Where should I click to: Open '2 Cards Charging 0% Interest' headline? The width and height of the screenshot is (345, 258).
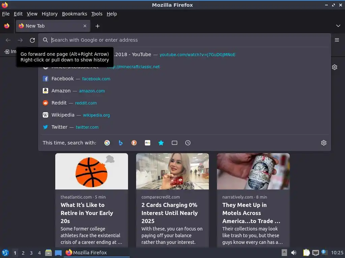pos(170,213)
